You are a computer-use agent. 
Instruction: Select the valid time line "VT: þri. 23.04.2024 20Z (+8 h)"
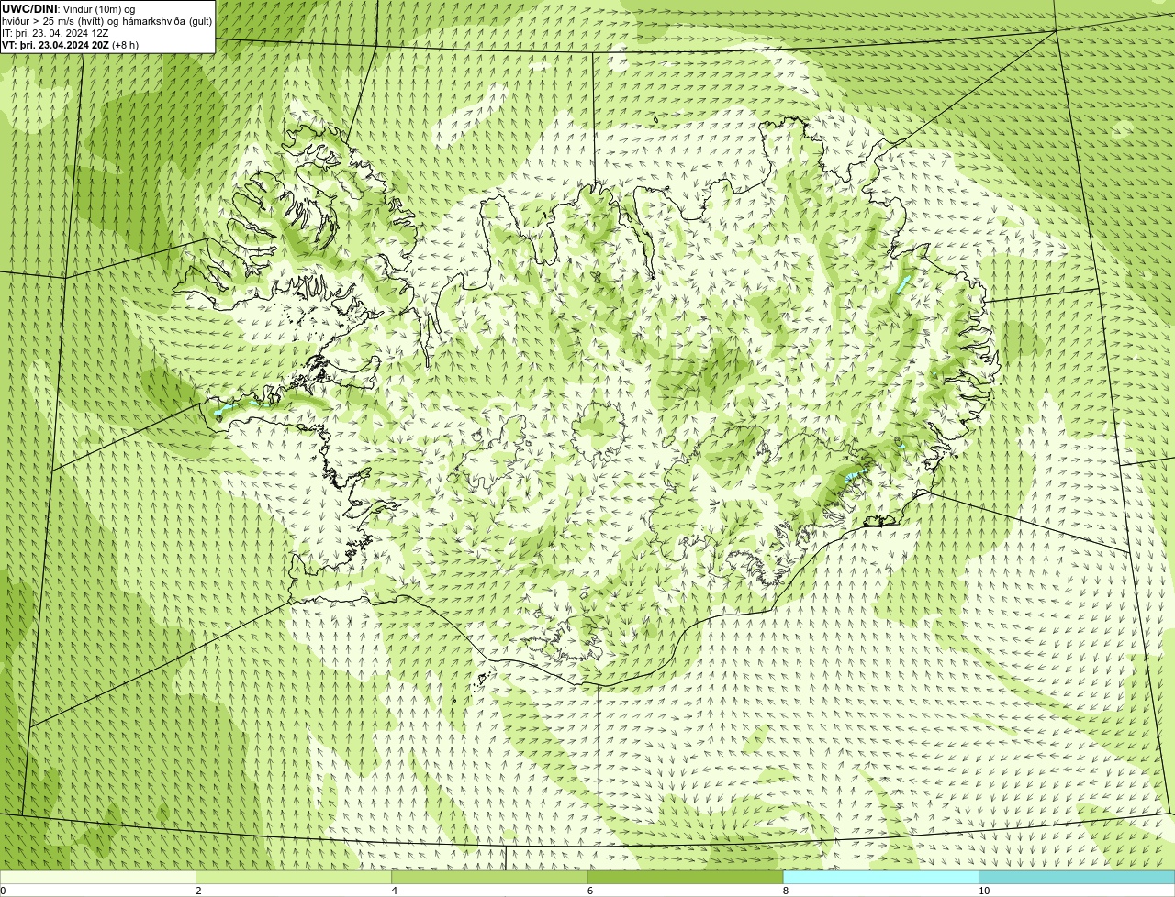pyautogui.click(x=71, y=45)
